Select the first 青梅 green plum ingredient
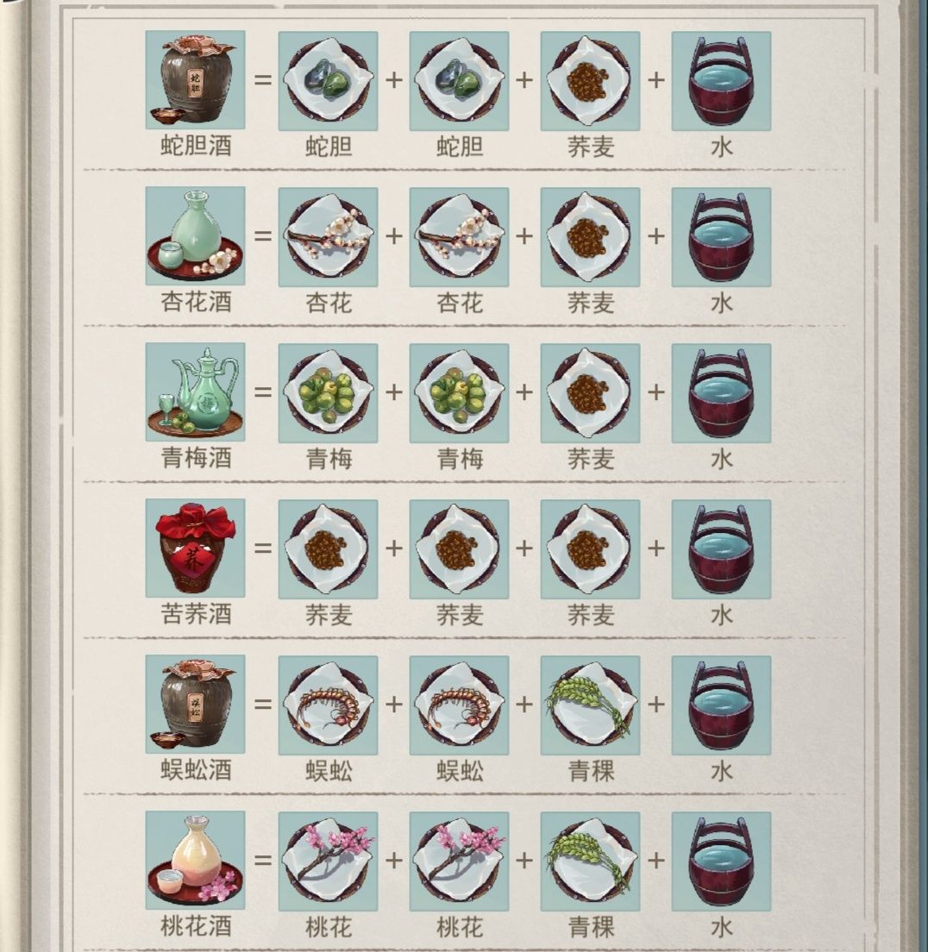This screenshot has width=928, height=952. (328, 393)
